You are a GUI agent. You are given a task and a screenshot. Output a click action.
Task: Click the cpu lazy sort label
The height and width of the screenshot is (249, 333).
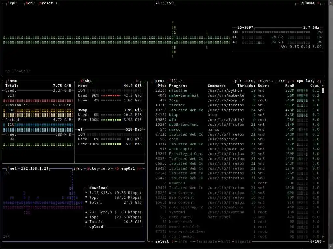coord(306,81)
